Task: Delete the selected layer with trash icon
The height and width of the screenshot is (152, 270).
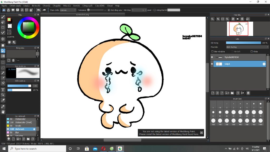Action: [x=248, y=93]
